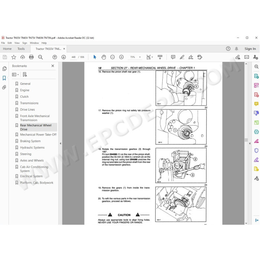Open the Window menu
The width and height of the screenshot is (260, 260).
point(34,43)
